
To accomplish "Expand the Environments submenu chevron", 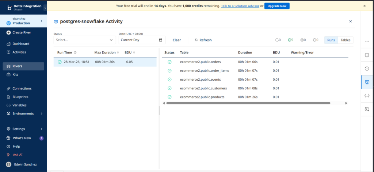I will point(42,113).
